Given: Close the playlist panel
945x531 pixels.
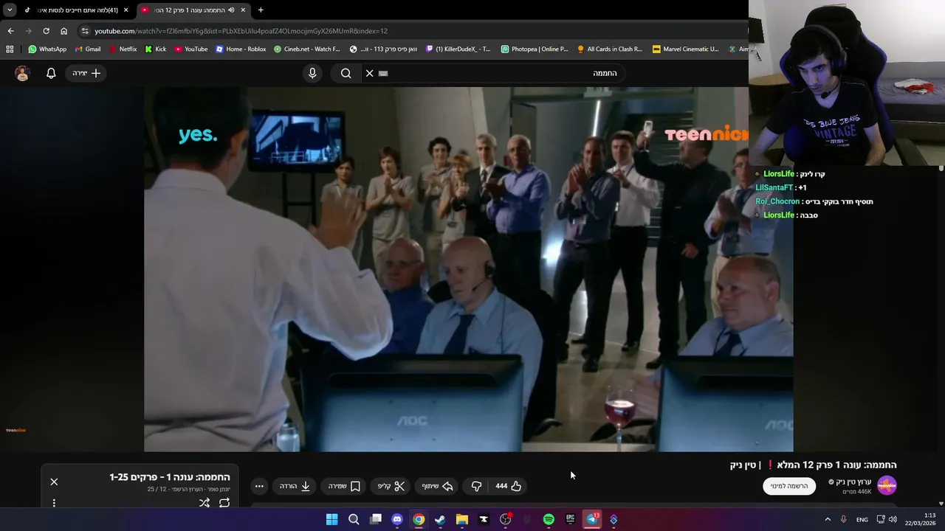Looking at the screenshot, I should [54, 482].
